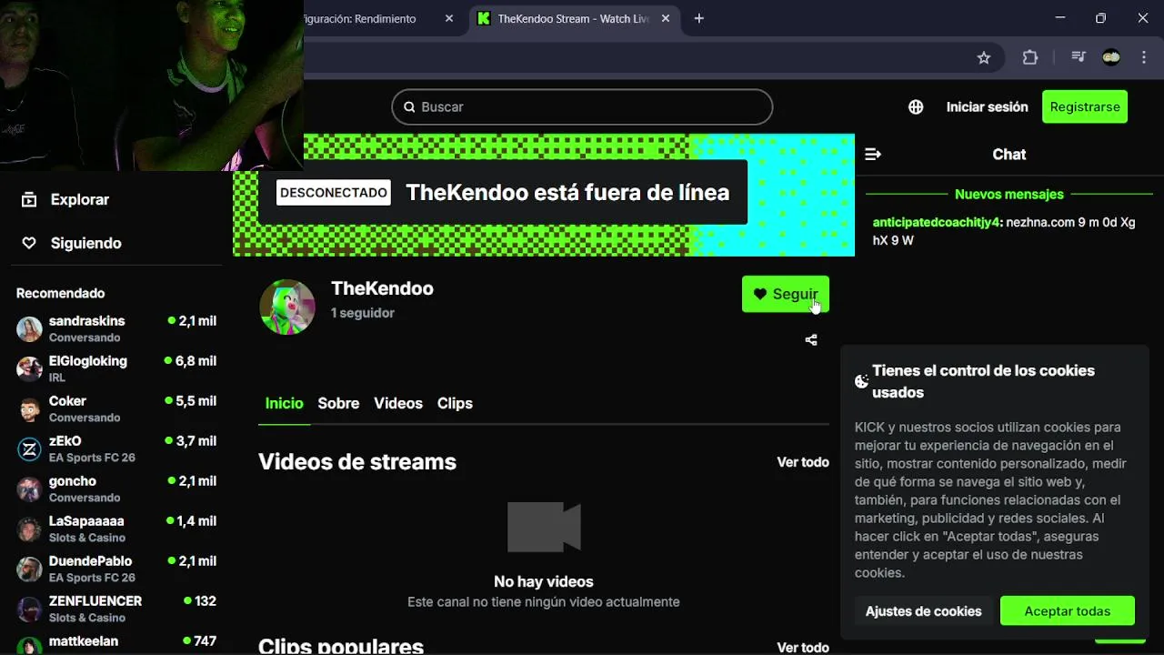Image resolution: width=1164 pixels, height=655 pixels.
Task: Open mattkeelan channel name
Action: [84, 641]
